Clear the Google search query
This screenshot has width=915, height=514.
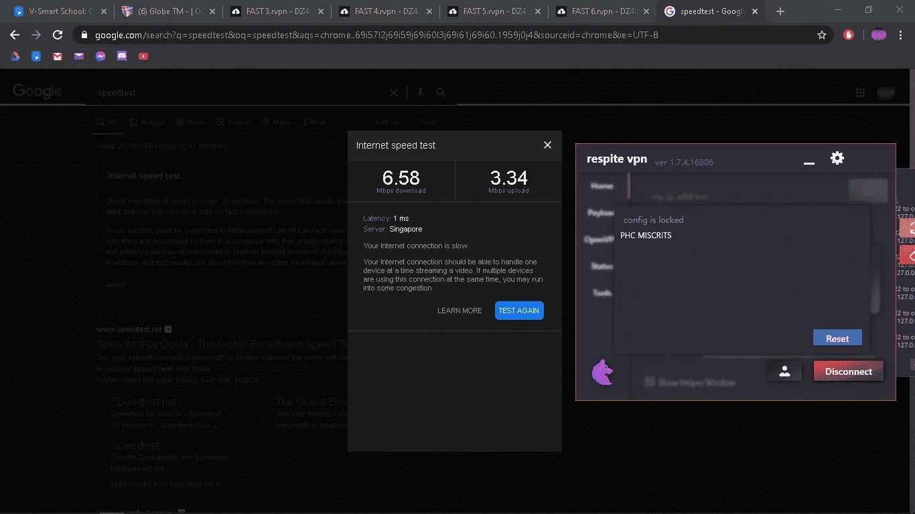[x=394, y=93]
